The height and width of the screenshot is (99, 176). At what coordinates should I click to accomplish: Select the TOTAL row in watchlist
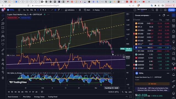tap(152, 48)
